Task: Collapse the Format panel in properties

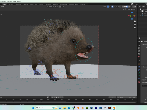Action: click(x=142, y=45)
